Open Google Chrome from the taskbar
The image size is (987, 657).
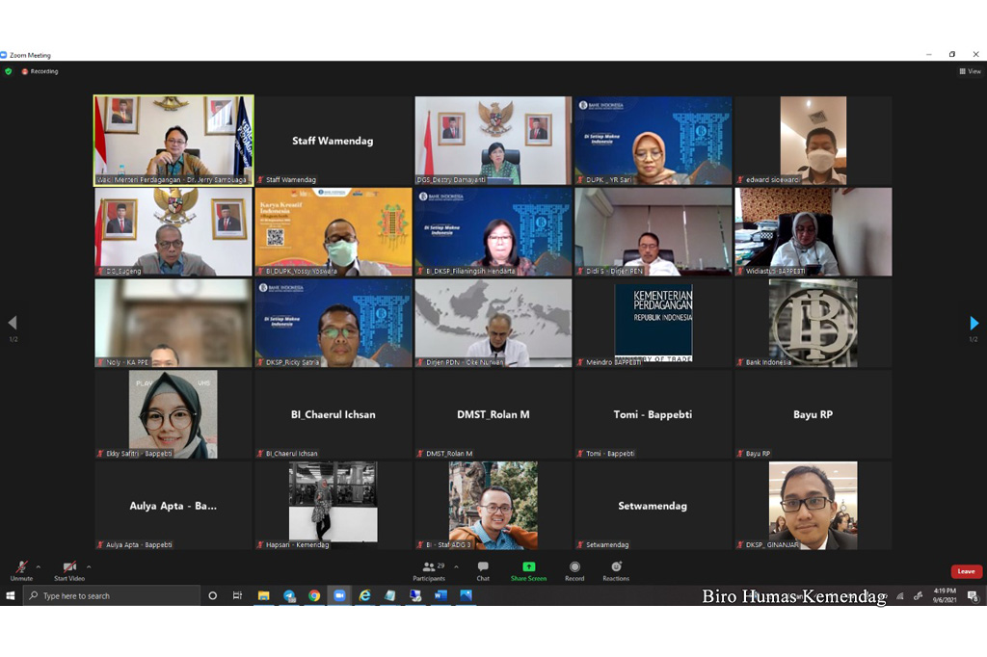click(314, 595)
